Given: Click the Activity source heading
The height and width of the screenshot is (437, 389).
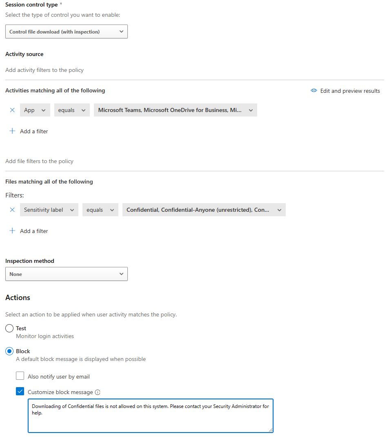Looking at the screenshot, I should 24,54.
